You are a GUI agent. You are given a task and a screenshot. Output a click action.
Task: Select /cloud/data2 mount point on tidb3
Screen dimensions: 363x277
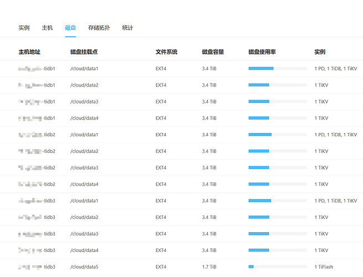coord(84,217)
